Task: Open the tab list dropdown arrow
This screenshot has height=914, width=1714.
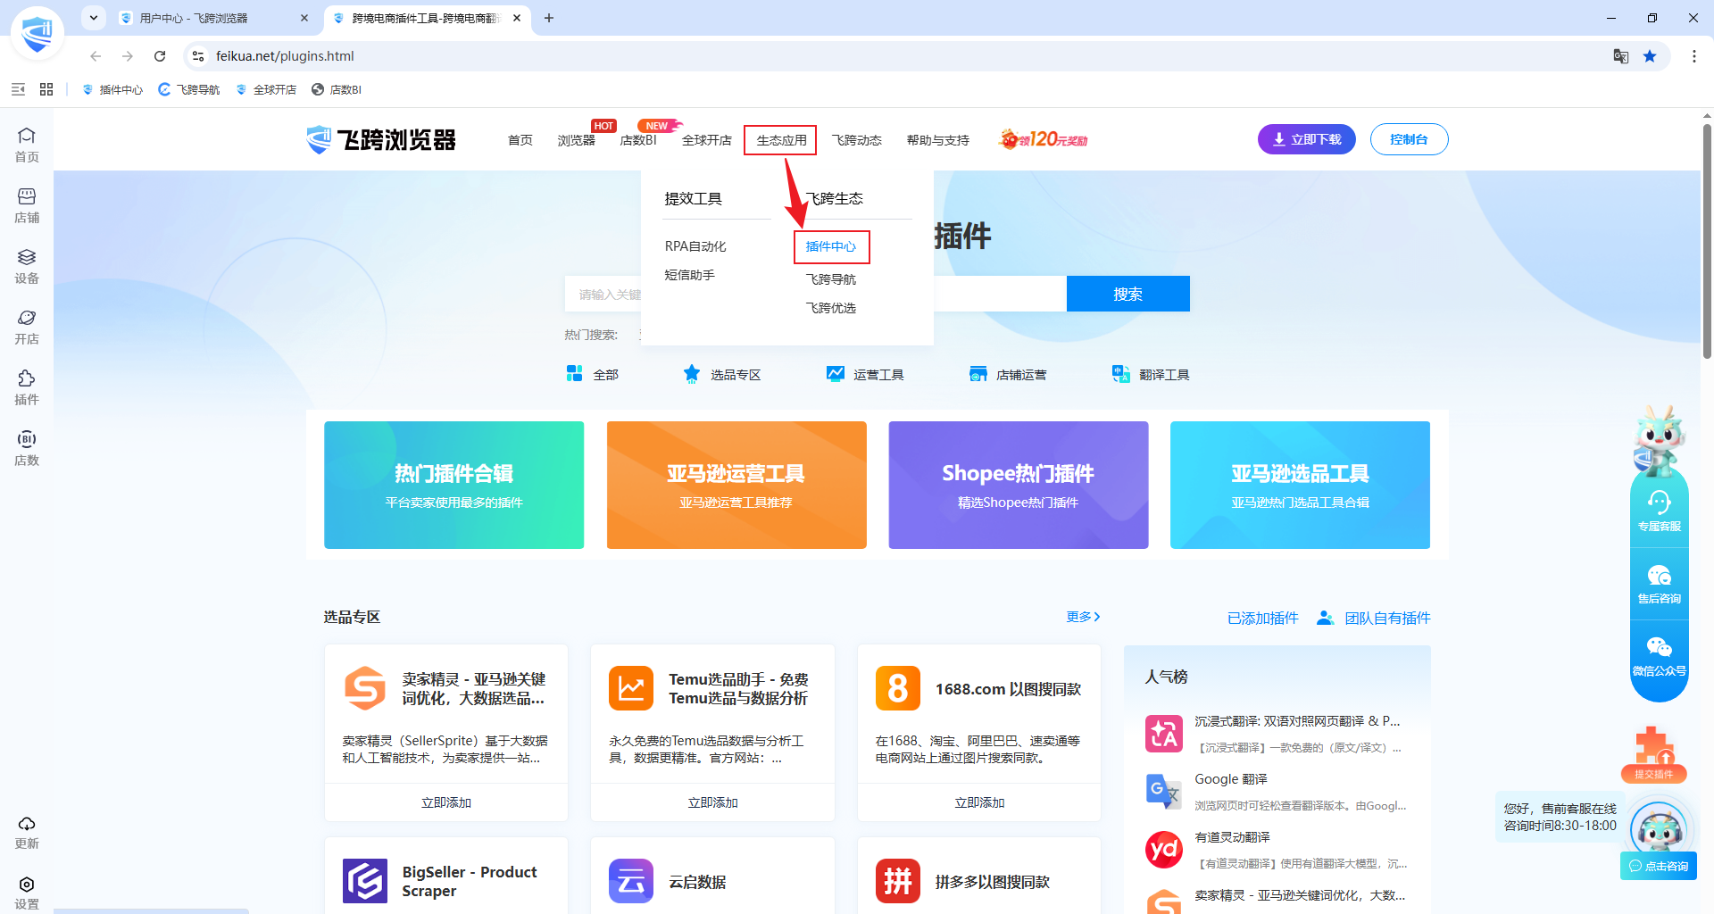Action: (94, 18)
